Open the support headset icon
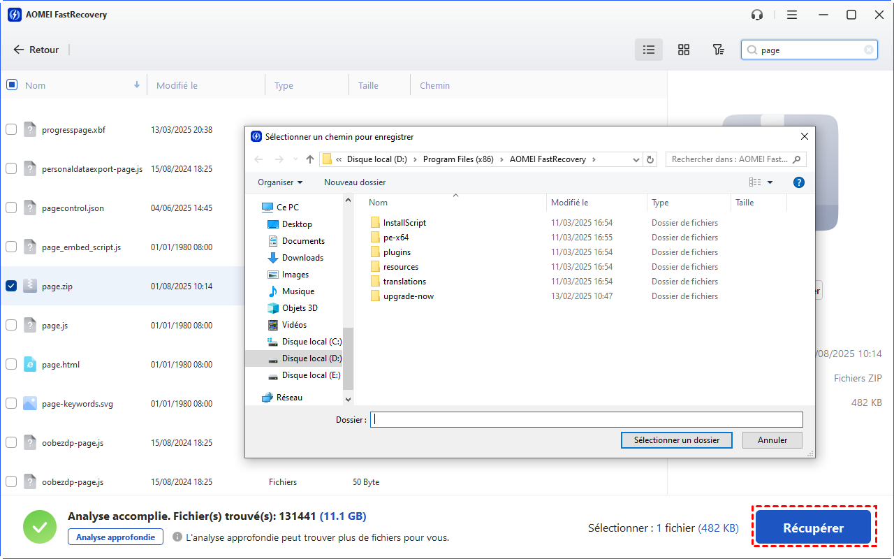The width and height of the screenshot is (894, 559). click(757, 15)
